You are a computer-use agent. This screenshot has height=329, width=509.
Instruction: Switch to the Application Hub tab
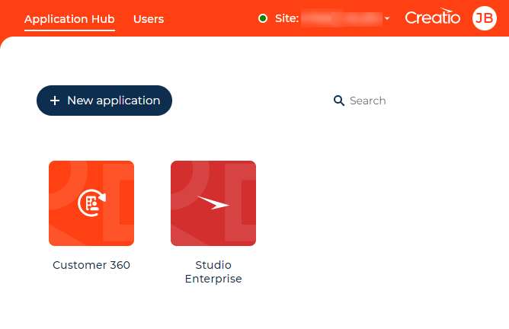(x=69, y=19)
